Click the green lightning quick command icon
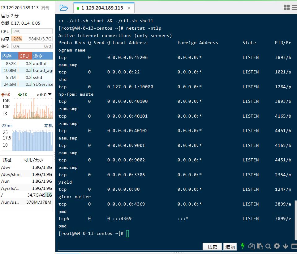 click(243, 246)
